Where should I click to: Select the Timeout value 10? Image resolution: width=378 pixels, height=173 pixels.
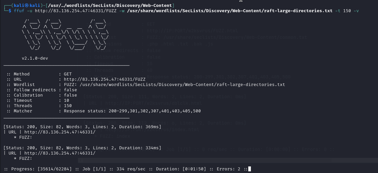tap(67, 101)
